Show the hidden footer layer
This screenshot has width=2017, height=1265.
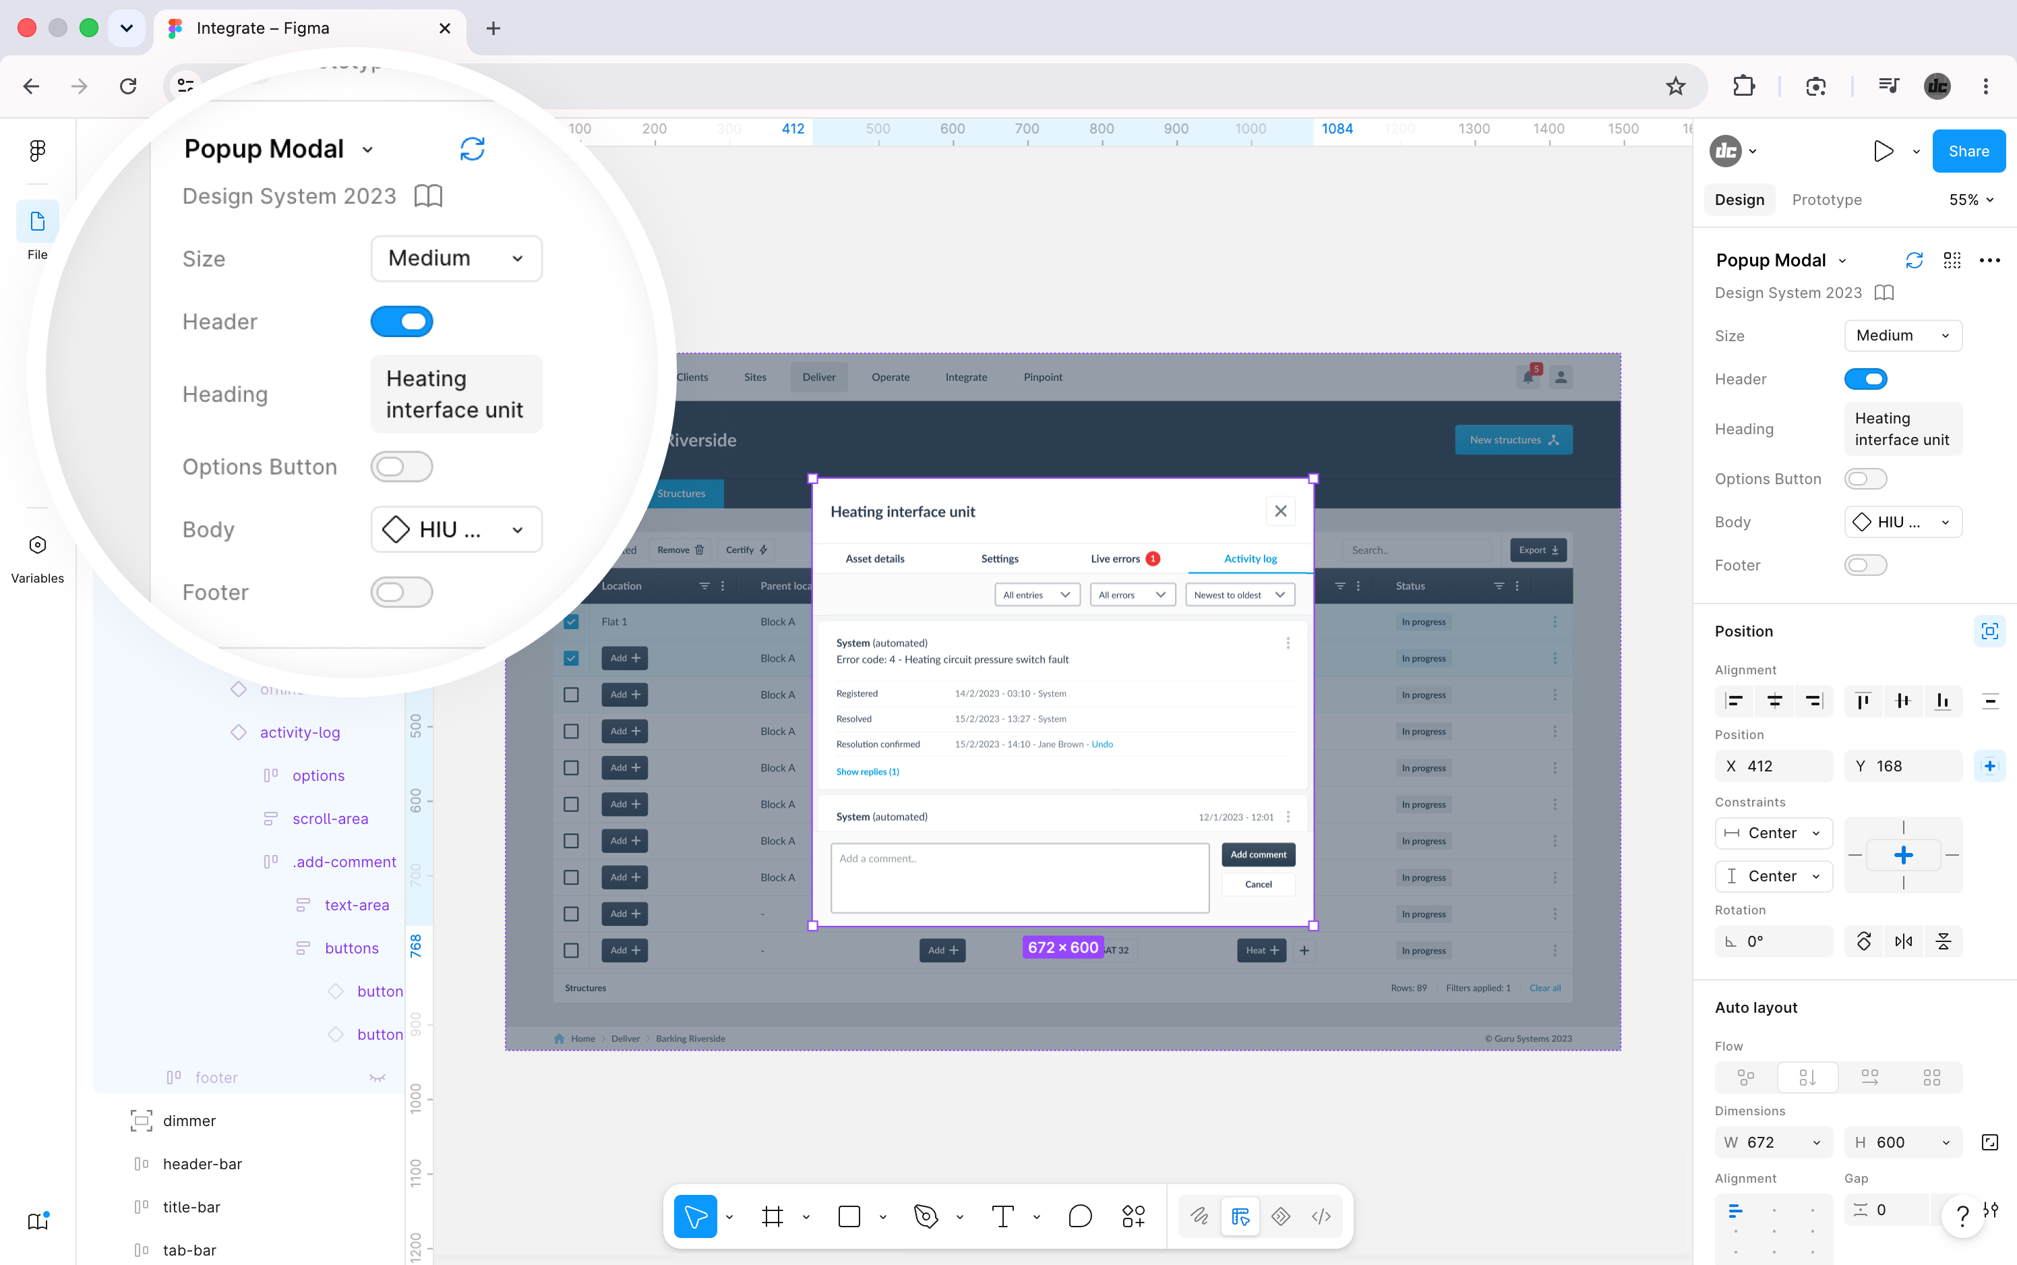[377, 1078]
